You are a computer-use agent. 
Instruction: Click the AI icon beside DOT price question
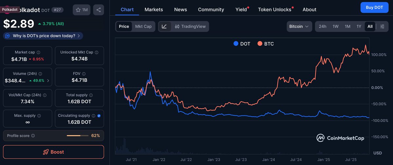(x=8, y=36)
